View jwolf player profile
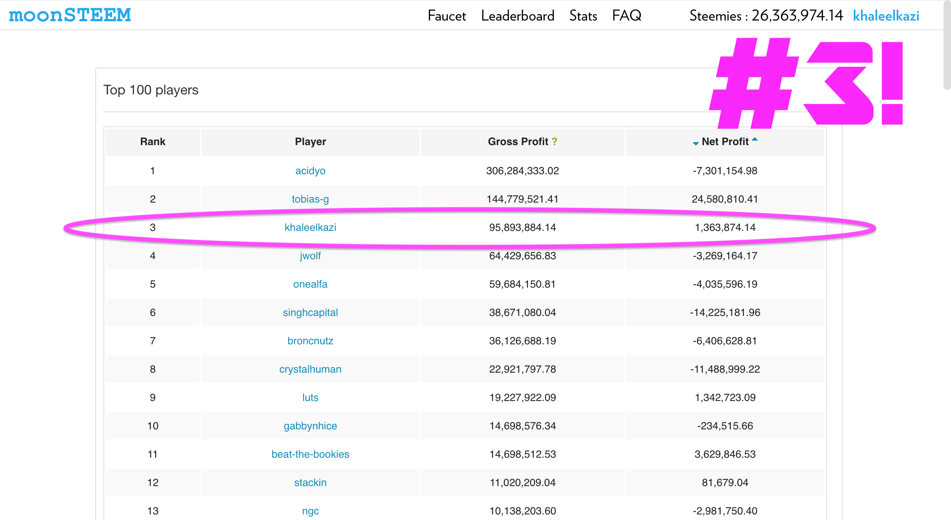The height and width of the screenshot is (520, 951). point(310,256)
